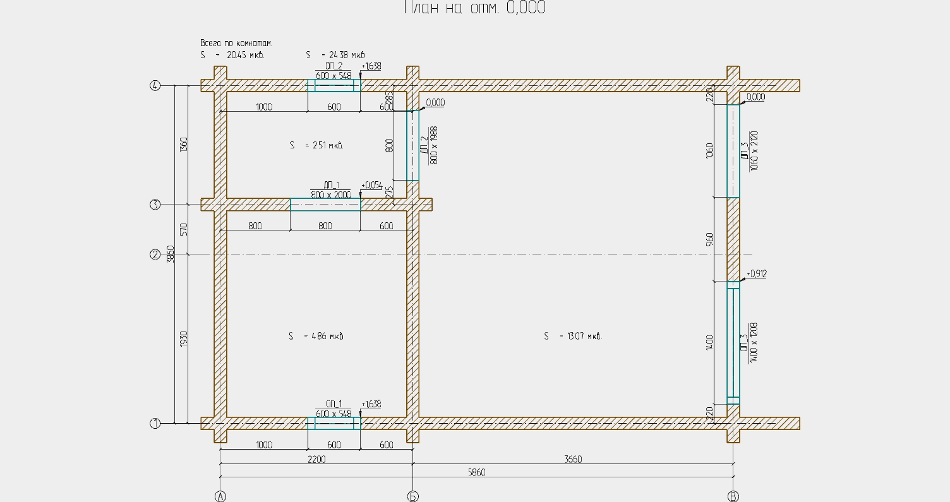This screenshot has width=950, height=502.
Task: Select the room area label 'S = 4.86 мкв'
Action: click(316, 336)
